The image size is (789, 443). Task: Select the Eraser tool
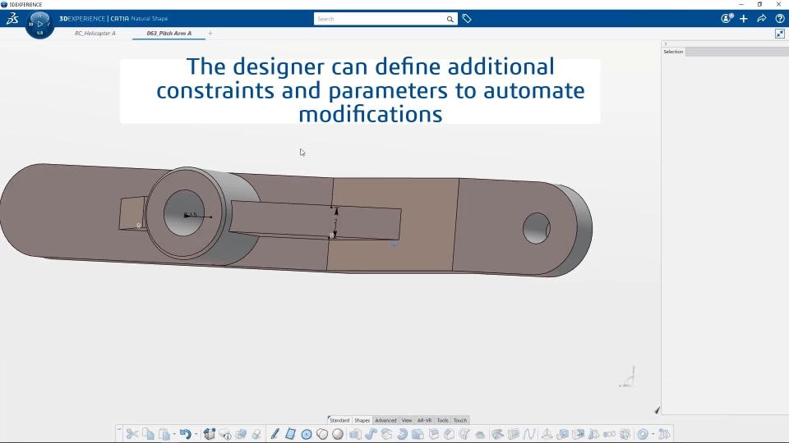click(256, 434)
